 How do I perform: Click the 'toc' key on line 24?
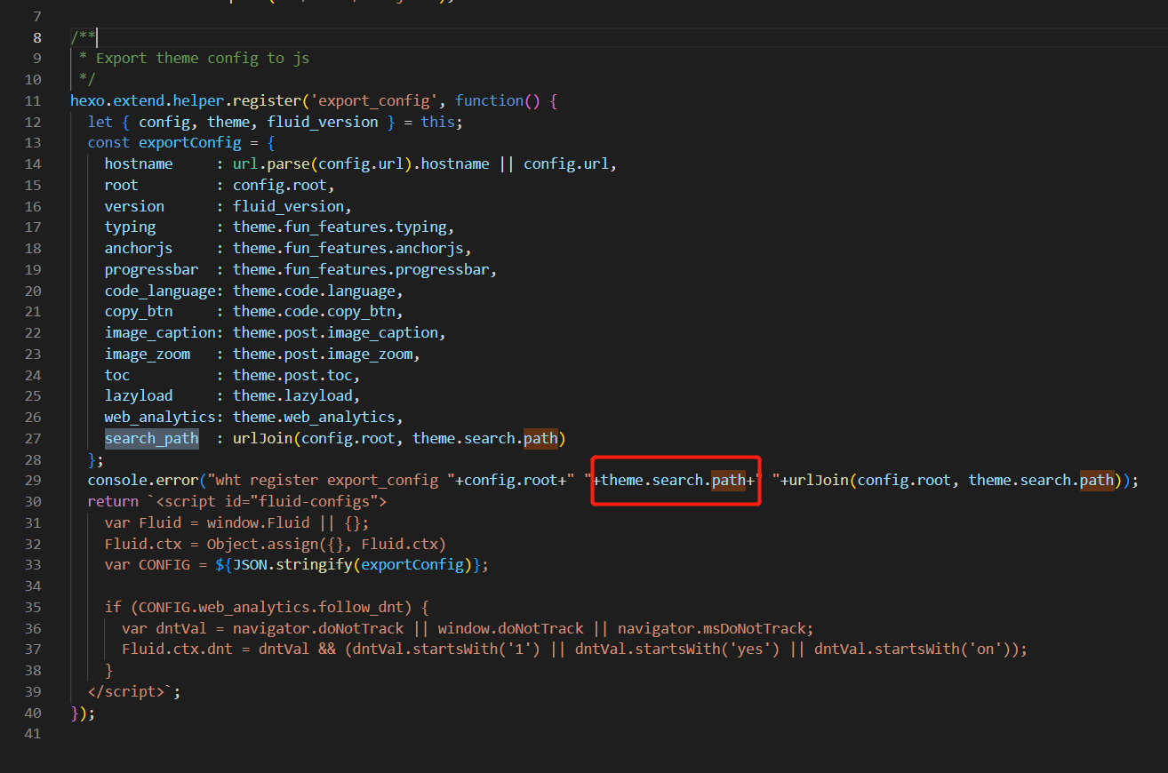point(117,375)
